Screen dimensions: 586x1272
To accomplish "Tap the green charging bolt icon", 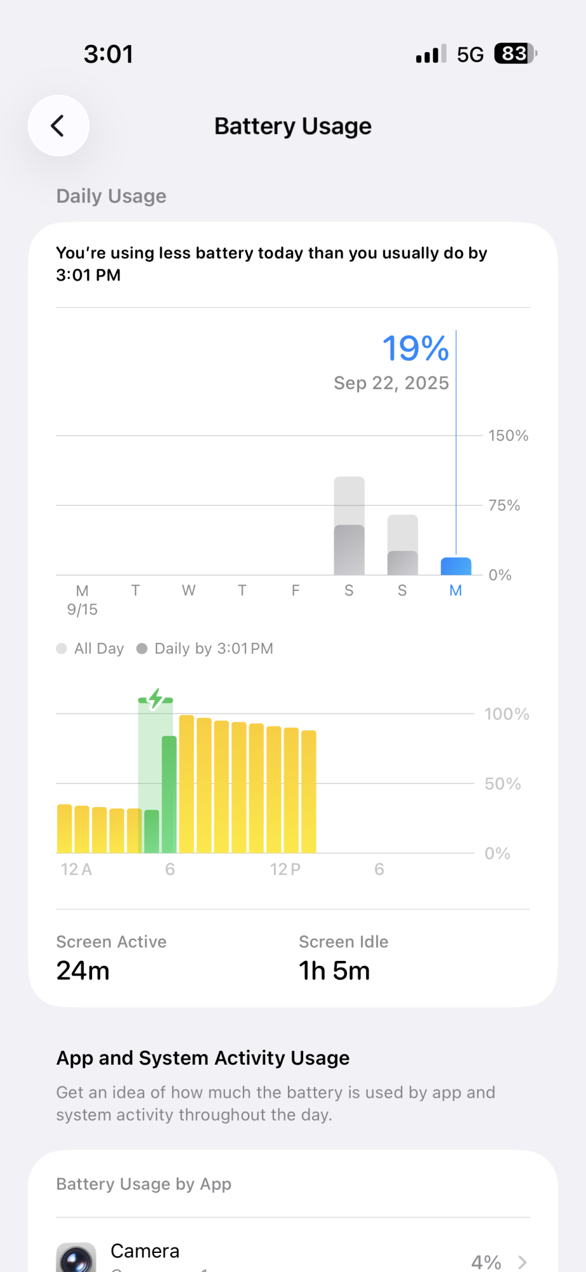I will coord(156,699).
